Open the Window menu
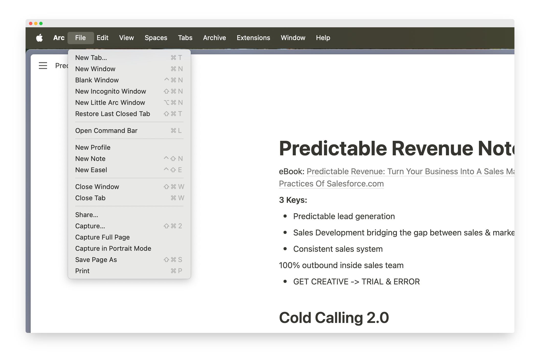Image resolution: width=540 pixels, height=352 pixels. tap(293, 38)
